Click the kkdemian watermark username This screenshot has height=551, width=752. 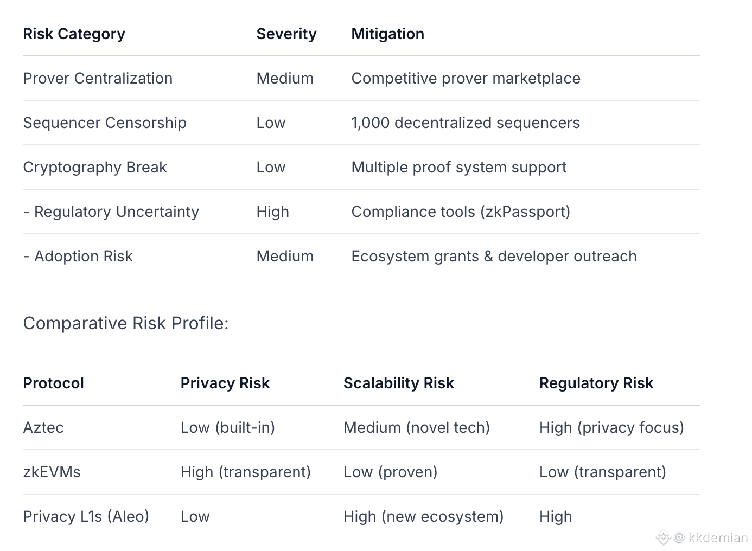click(x=717, y=538)
